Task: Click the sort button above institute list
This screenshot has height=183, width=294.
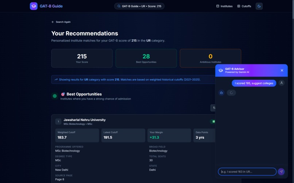Action: tap(213, 108)
